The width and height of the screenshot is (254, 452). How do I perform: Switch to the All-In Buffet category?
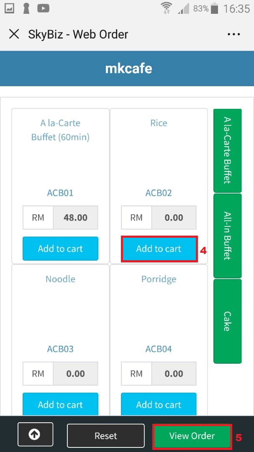[x=228, y=236]
